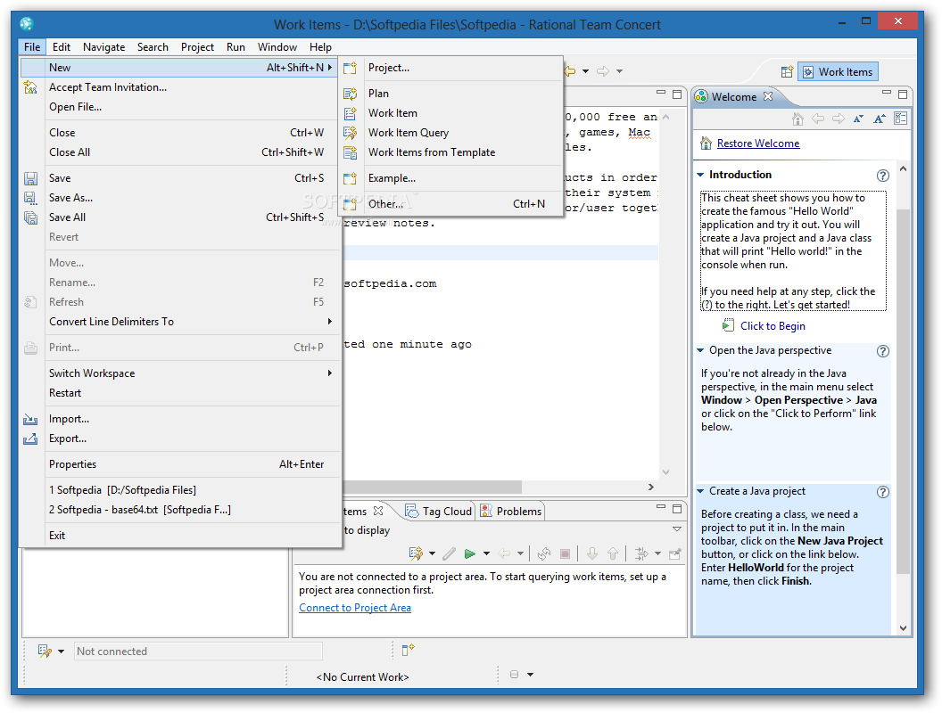Open the forward history dropdown arrow
Image resolution: width=942 pixels, height=713 pixels.
pos(619,71)
